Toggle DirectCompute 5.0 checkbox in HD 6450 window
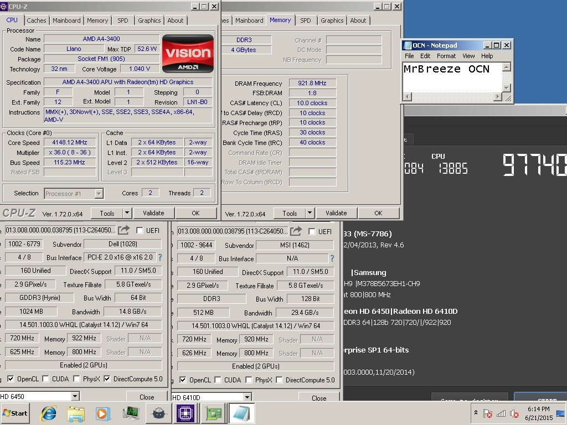 coord(107,379)
